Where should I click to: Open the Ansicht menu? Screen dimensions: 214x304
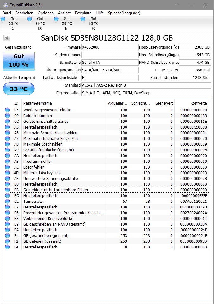click(x=64, y=13)
